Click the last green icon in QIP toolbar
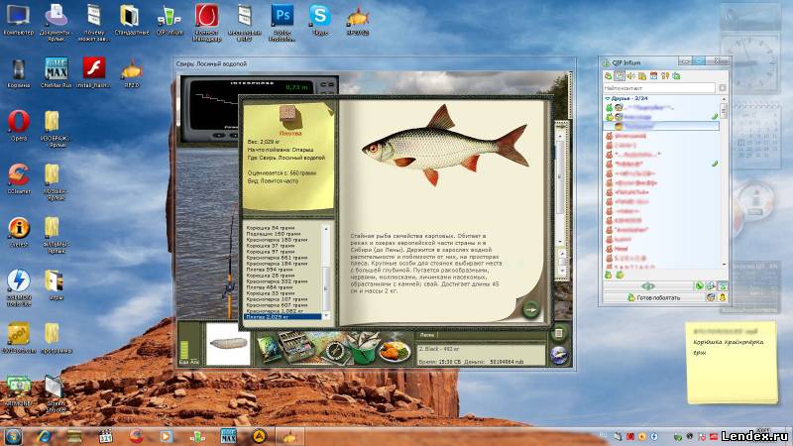Image resolution: width=793 pixels, height=446 pixels. click(676, 76)
